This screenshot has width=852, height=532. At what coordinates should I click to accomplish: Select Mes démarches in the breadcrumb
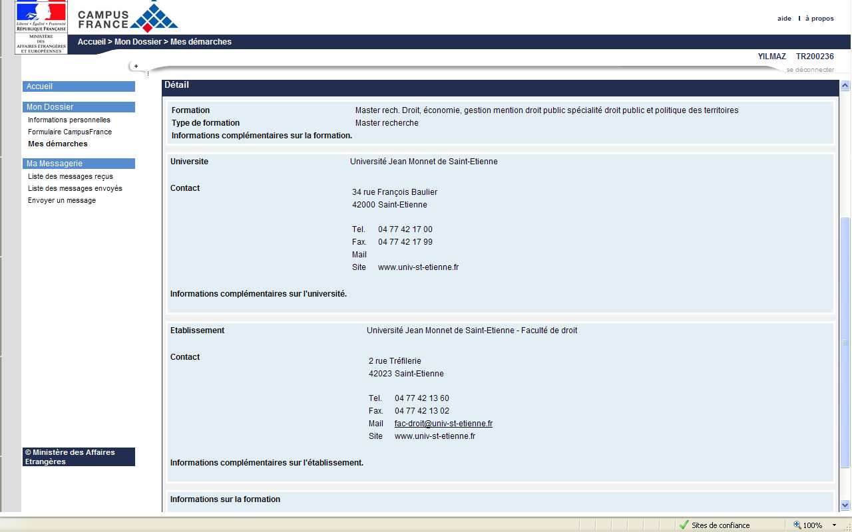click(201, 42)
